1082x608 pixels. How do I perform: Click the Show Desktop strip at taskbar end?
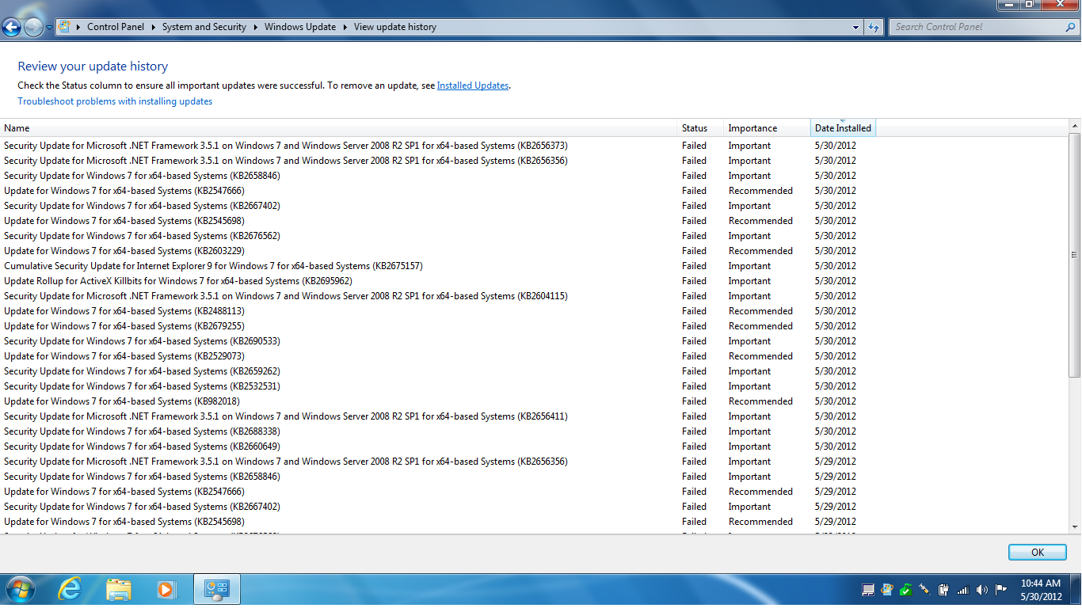click(1076, 590)
